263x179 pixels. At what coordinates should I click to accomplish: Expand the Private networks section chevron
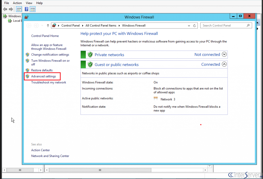pos(224,54)
